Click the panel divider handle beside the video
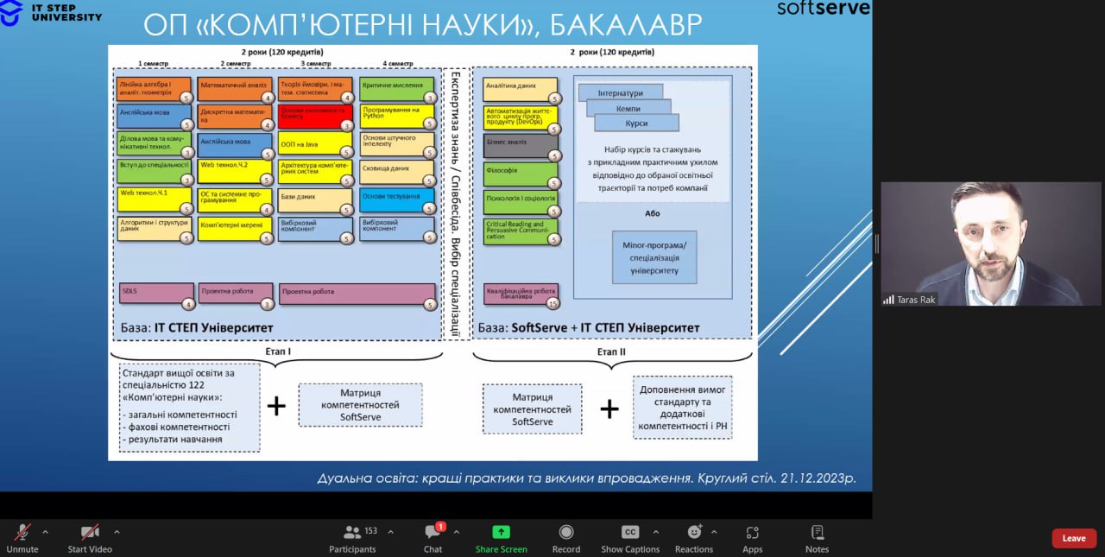The height and width of the screenshot is (557, 1105). pos(875,244)
